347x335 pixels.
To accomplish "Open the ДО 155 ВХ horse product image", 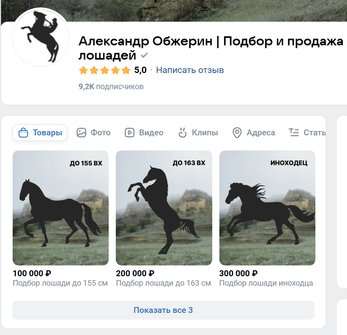I will click(60, 208).
